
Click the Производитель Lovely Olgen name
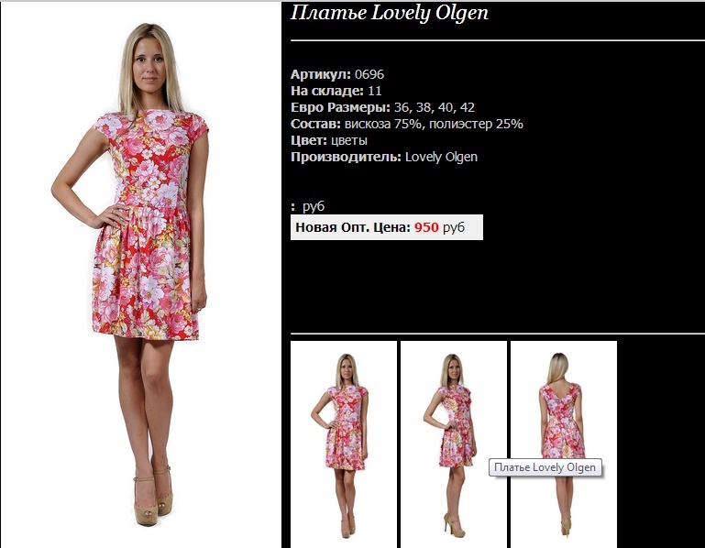pyautogui.click(x=441, y=157)
